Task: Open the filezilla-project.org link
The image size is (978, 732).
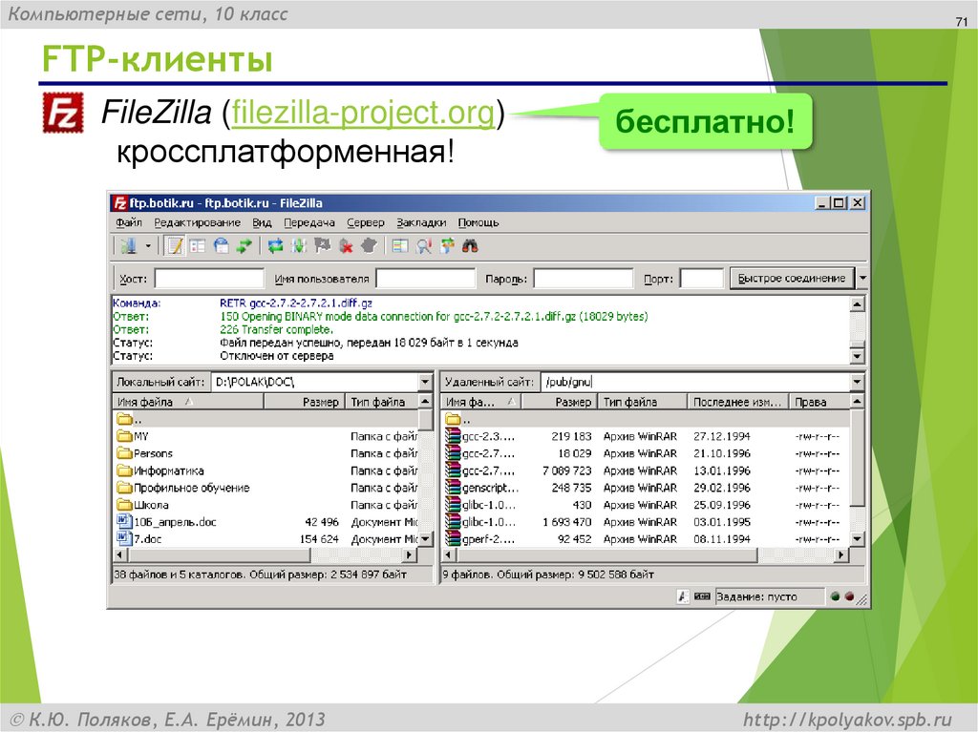Action: pyautogui.click(x=364, y=113)
